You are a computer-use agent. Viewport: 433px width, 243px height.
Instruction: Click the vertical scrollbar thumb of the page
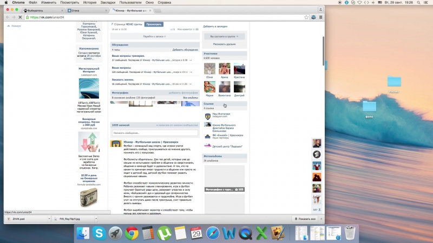coord(323,51)
